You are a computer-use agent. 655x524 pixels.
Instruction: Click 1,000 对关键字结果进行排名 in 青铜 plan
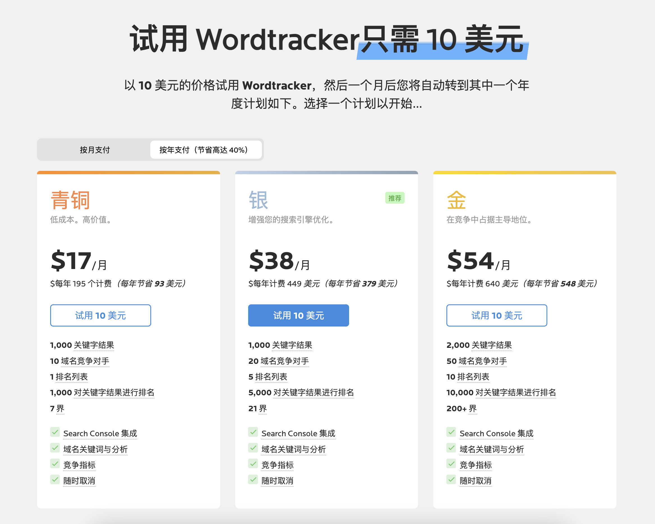102,392
